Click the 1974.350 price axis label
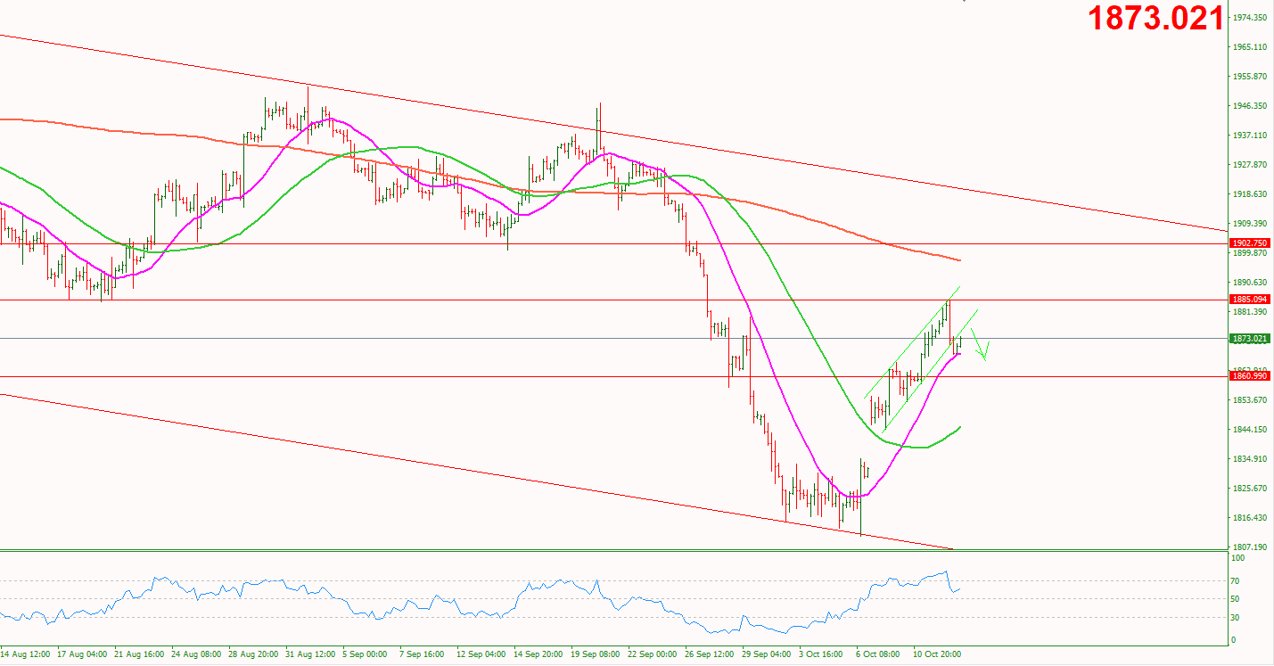This screenshot has height=666, width=1274. pyautogui.click(x=1250, y=18)
